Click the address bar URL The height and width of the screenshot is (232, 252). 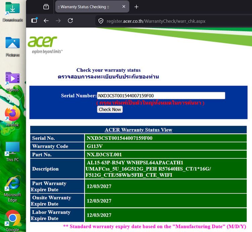pyautogui.click(x=156, y=21)
